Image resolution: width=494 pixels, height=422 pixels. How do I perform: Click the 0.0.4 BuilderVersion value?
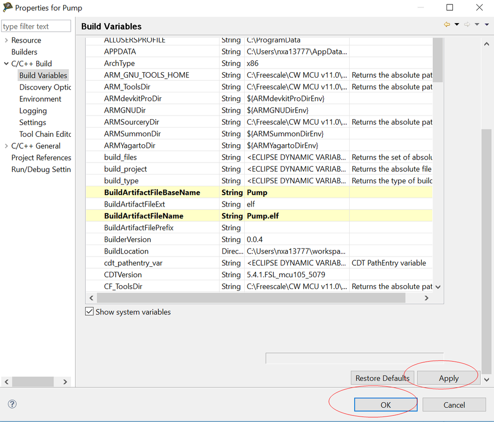(x=255, y=240)
